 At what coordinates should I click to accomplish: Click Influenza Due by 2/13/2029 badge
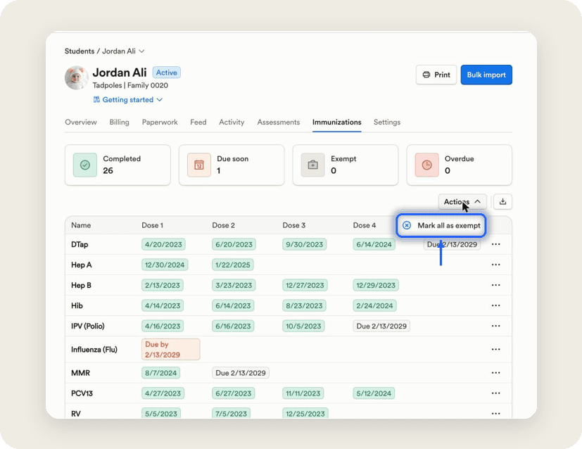point(171,349)
